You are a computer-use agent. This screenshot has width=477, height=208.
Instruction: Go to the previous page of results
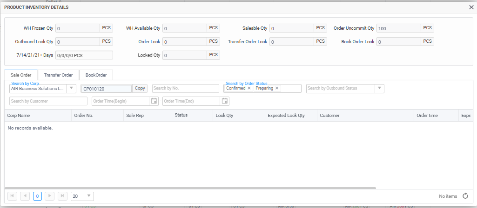[x=25, y=196]
